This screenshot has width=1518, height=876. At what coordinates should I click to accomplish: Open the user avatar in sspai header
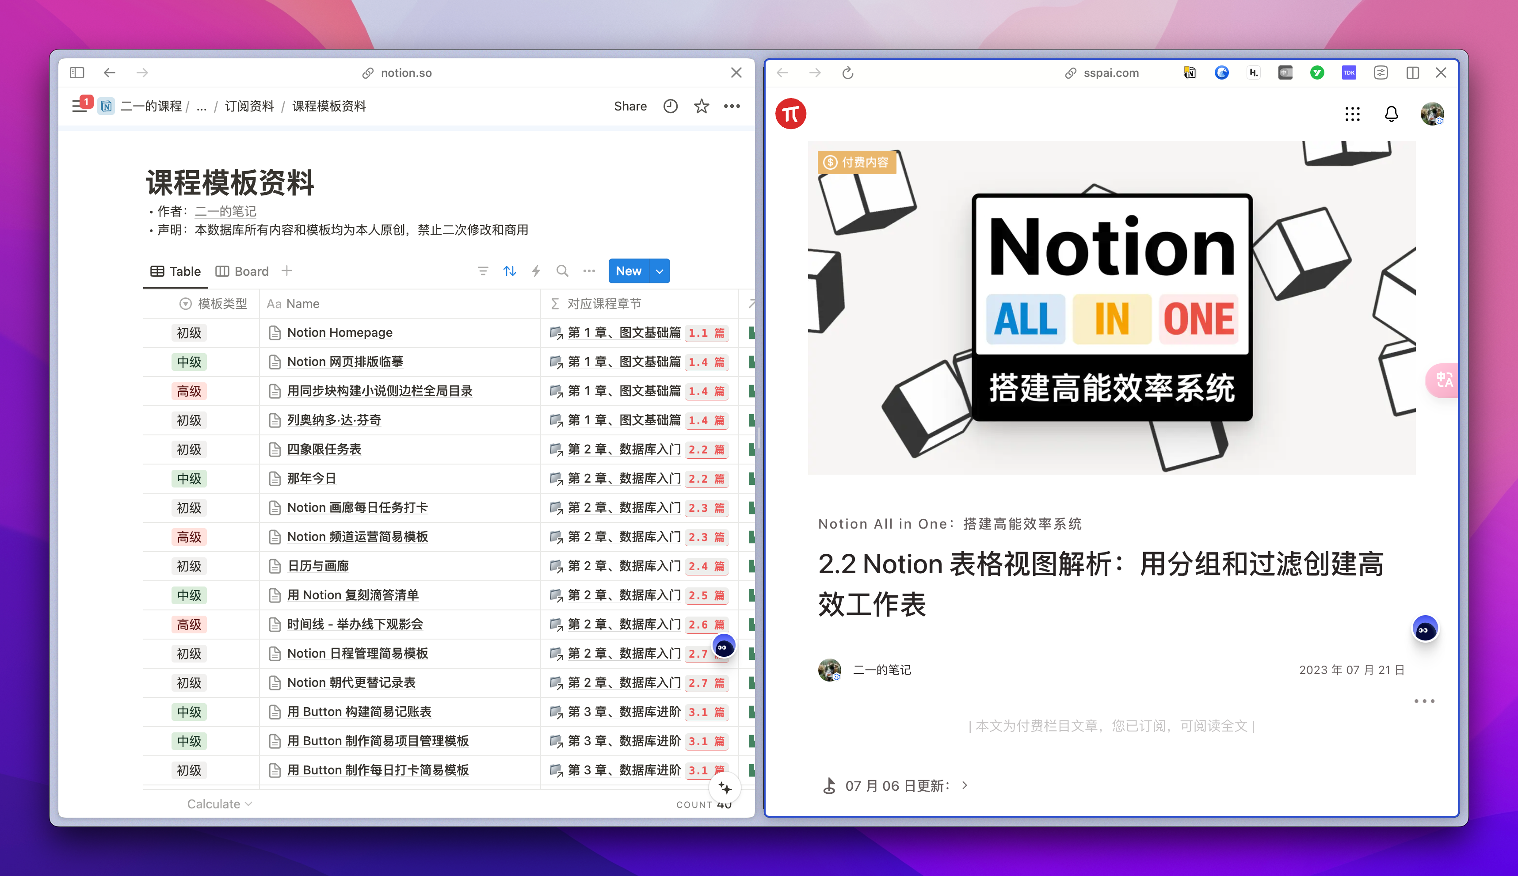1433,114
